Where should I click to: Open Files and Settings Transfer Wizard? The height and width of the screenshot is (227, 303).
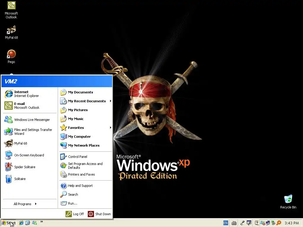(x=30, y=132)
